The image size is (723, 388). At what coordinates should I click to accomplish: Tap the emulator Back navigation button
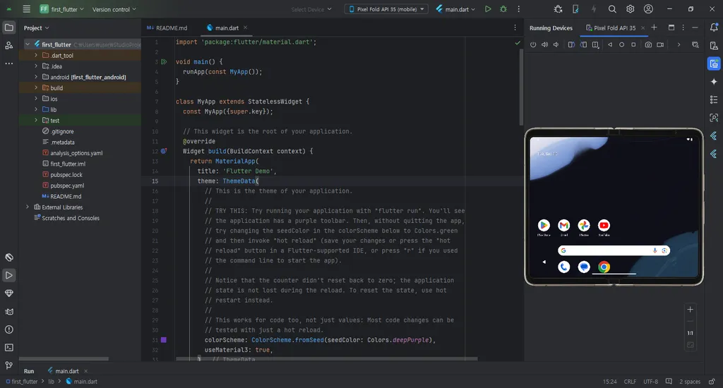610,44
